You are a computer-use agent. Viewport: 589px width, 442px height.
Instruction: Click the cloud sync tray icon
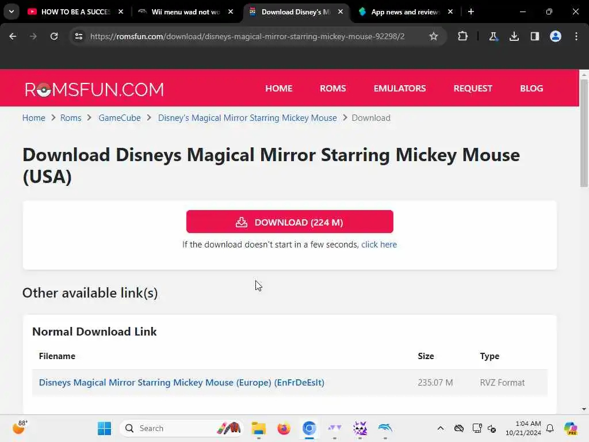click(458, 428)
